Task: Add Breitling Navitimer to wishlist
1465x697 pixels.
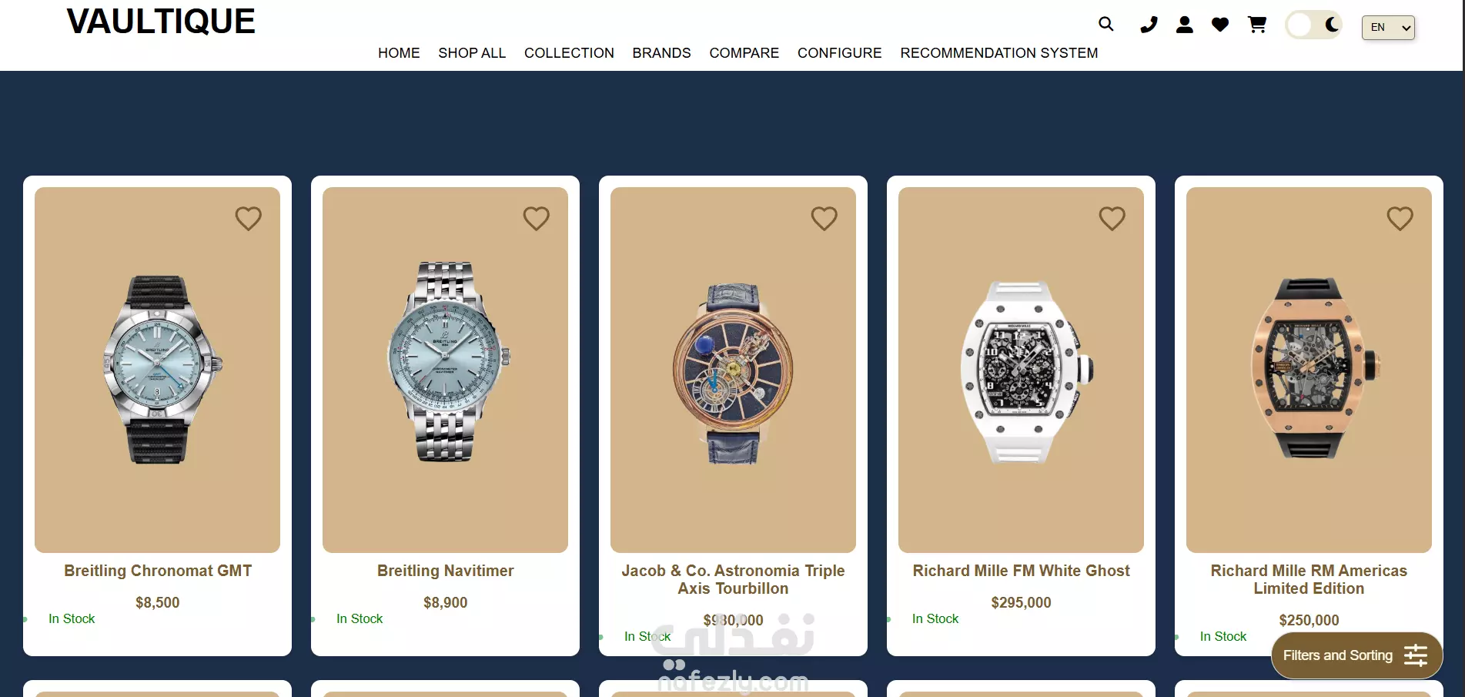Action: (x=537, y=219)
